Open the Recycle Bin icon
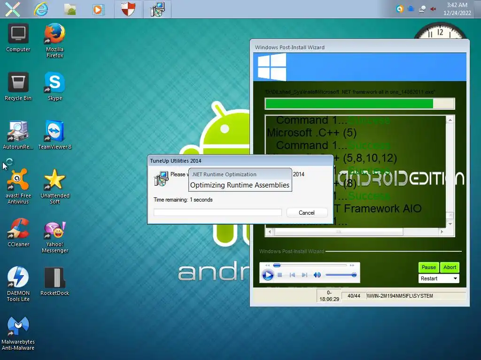 tap(18, 87)
